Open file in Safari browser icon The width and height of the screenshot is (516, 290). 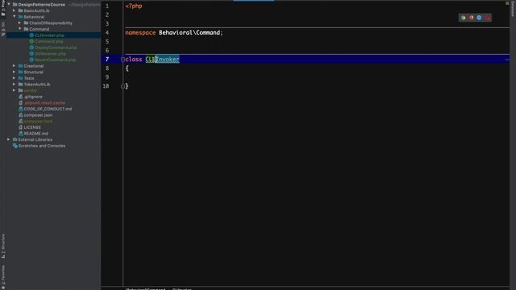[479, 18]
